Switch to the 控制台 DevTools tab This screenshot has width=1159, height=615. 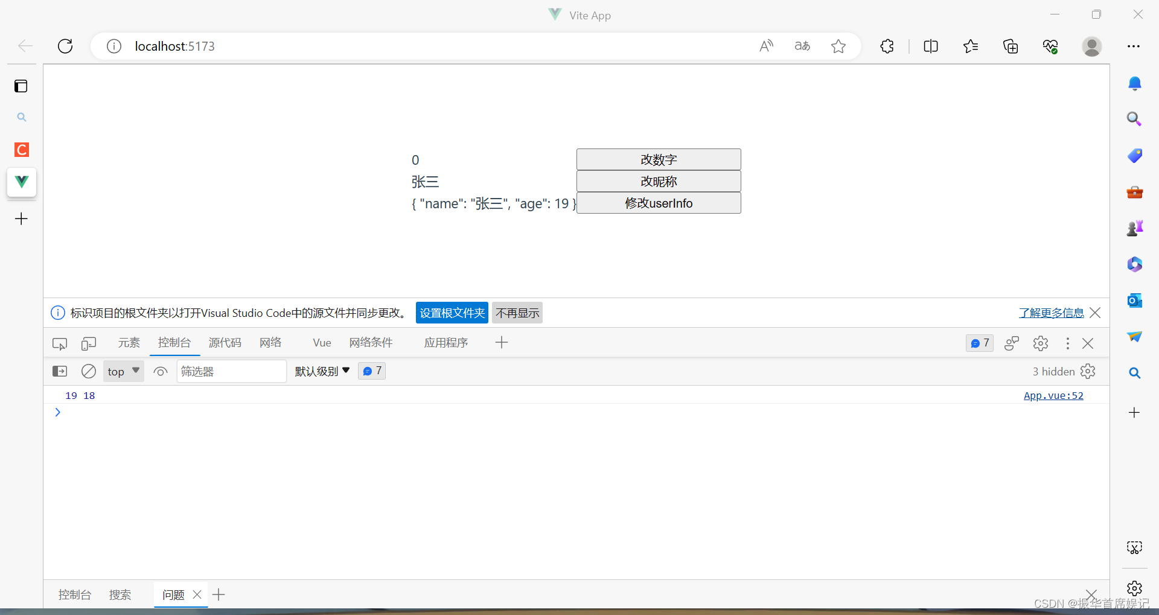click(x=174, y=343)
